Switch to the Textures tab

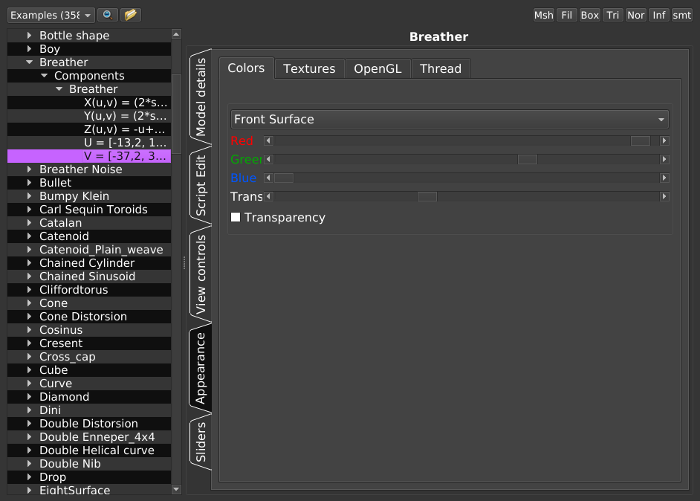(309, 69)
